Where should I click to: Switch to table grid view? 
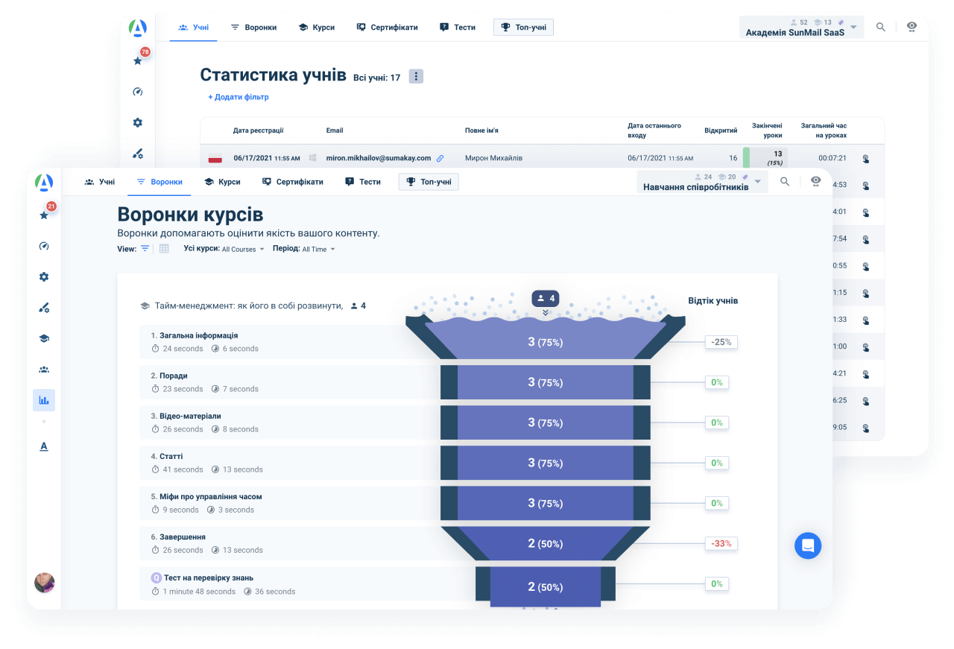pos(164,249)
